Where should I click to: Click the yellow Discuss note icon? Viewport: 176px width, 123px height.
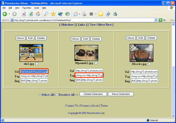tap(101, 14)
